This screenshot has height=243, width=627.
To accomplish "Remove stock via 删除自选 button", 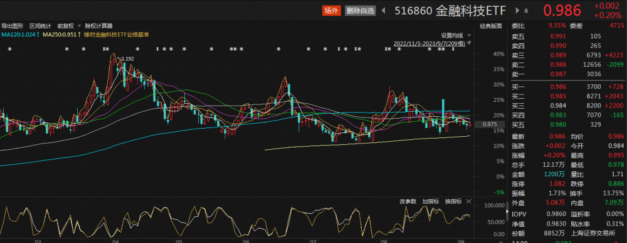I will click(x=361, y=11).
